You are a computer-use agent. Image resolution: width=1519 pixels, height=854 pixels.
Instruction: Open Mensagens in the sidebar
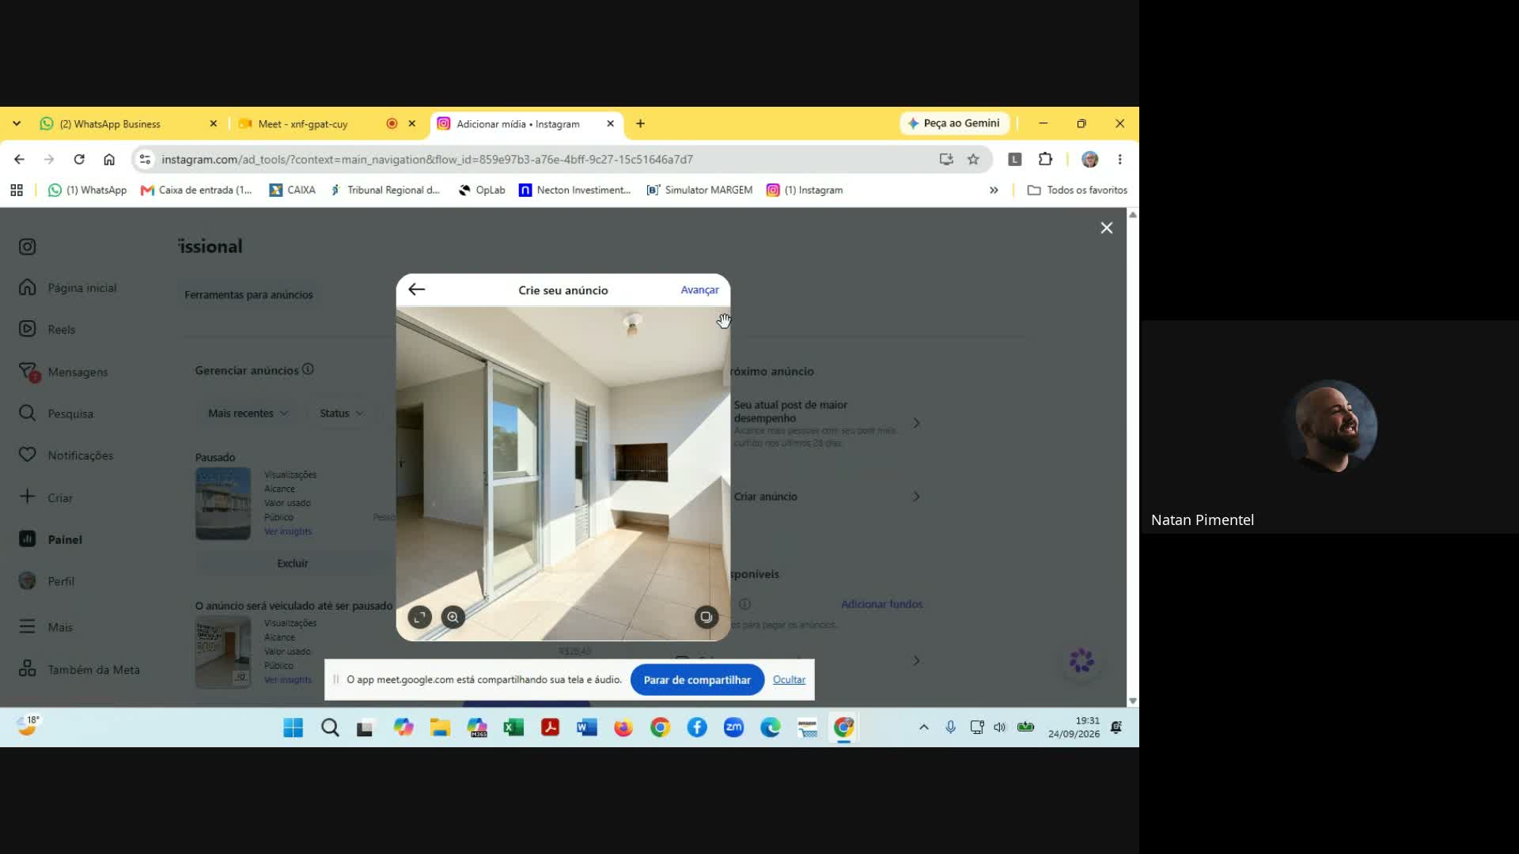click(63, 372)
